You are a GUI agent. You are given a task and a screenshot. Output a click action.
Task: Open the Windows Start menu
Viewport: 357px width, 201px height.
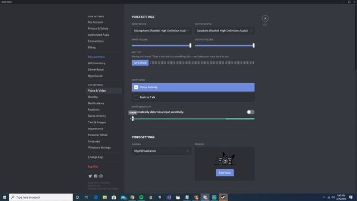click(4, 197)
